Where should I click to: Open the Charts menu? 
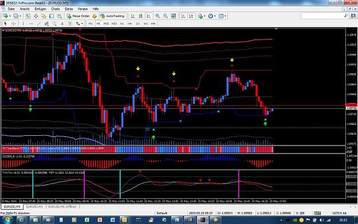coord(55,9)
